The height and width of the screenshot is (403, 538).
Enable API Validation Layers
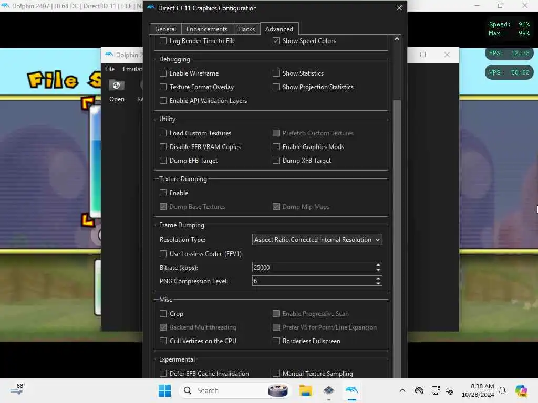click(163, 100)
